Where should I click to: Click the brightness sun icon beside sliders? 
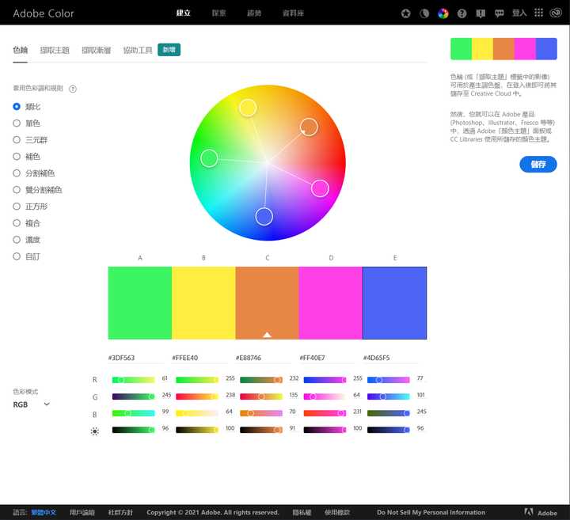coord(94,431)
